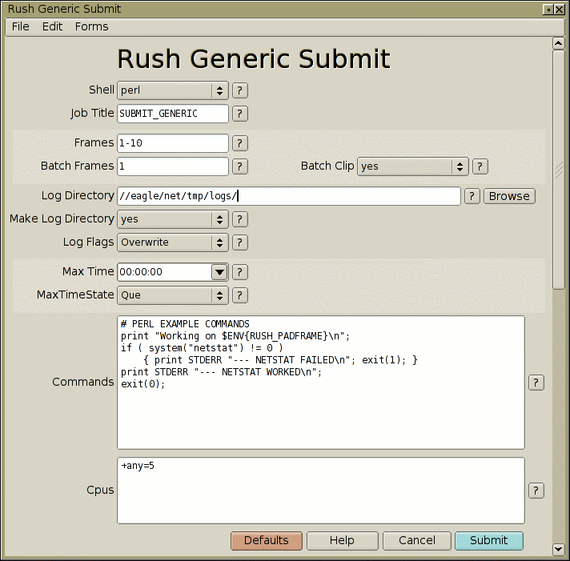Reset form with the Defaults button

coord(267,541)
